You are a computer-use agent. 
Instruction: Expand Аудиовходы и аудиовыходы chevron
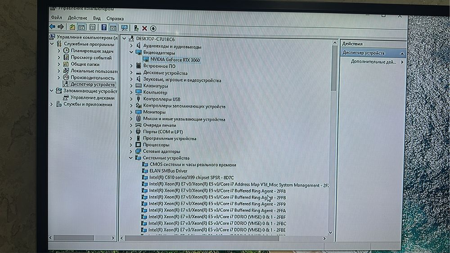tap(131, 45)
